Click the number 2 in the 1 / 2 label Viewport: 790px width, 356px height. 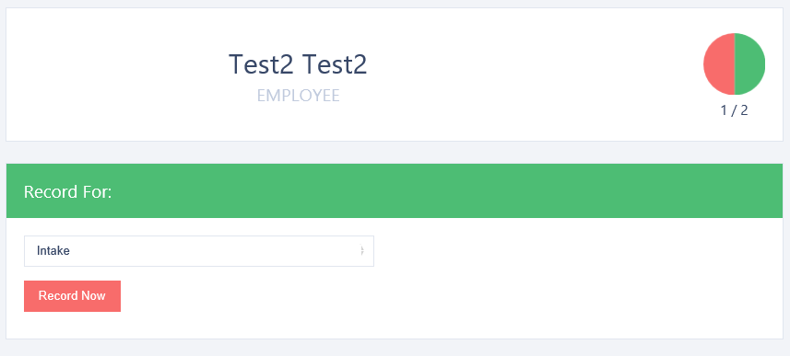[x=744, y=110]
